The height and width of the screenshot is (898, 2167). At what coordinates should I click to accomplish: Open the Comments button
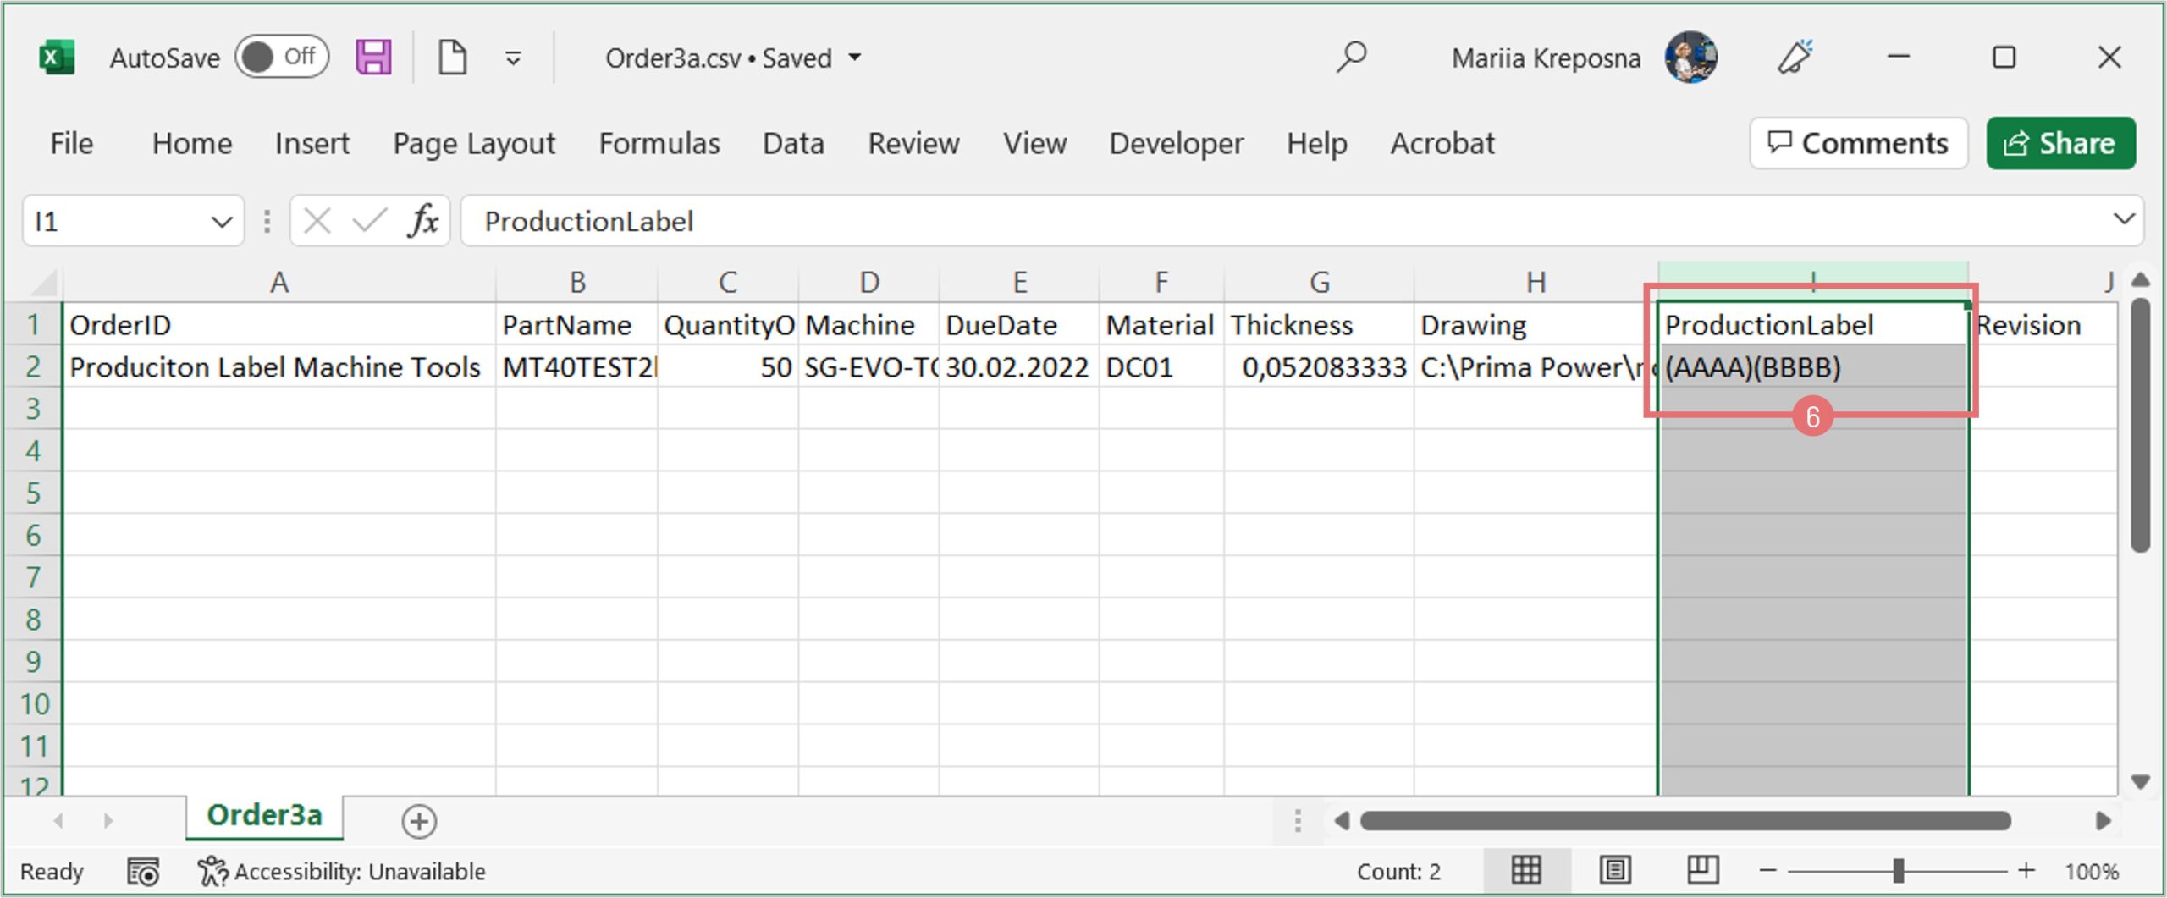pos(1858,144)
